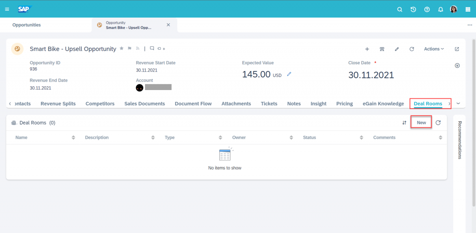Open opportunity in new window icon

(x=457, y=49)
